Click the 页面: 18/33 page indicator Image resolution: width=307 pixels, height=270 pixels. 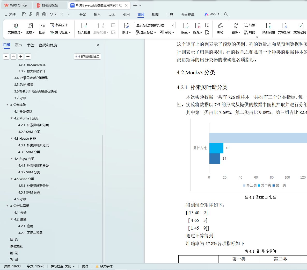[12, 266]
